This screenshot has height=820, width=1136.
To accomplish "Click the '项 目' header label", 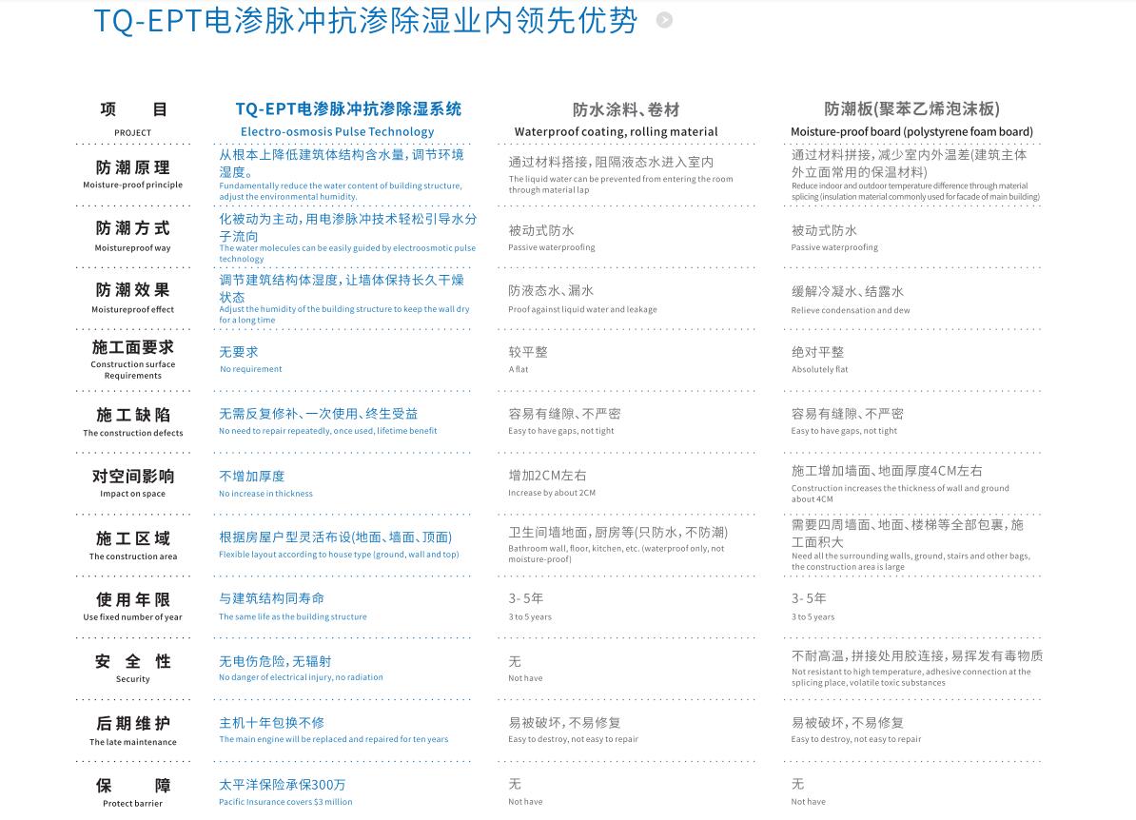I will (133, 109).
